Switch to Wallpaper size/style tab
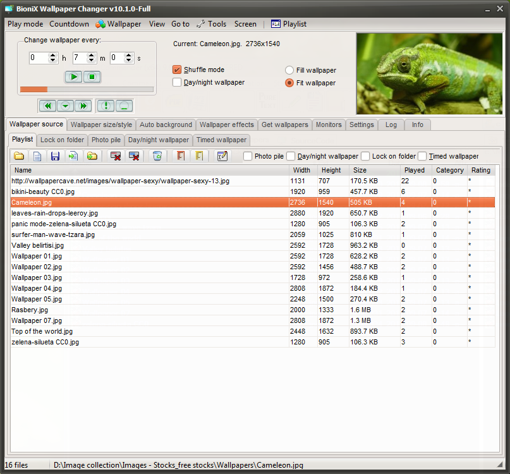The height and width of the screenshot is (474, 510). [101, 125]
